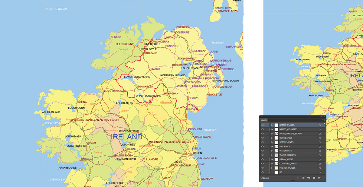Click the Locate Object magnifier icon
Viewport: 363px width, 187px height.
coord(298,178)
